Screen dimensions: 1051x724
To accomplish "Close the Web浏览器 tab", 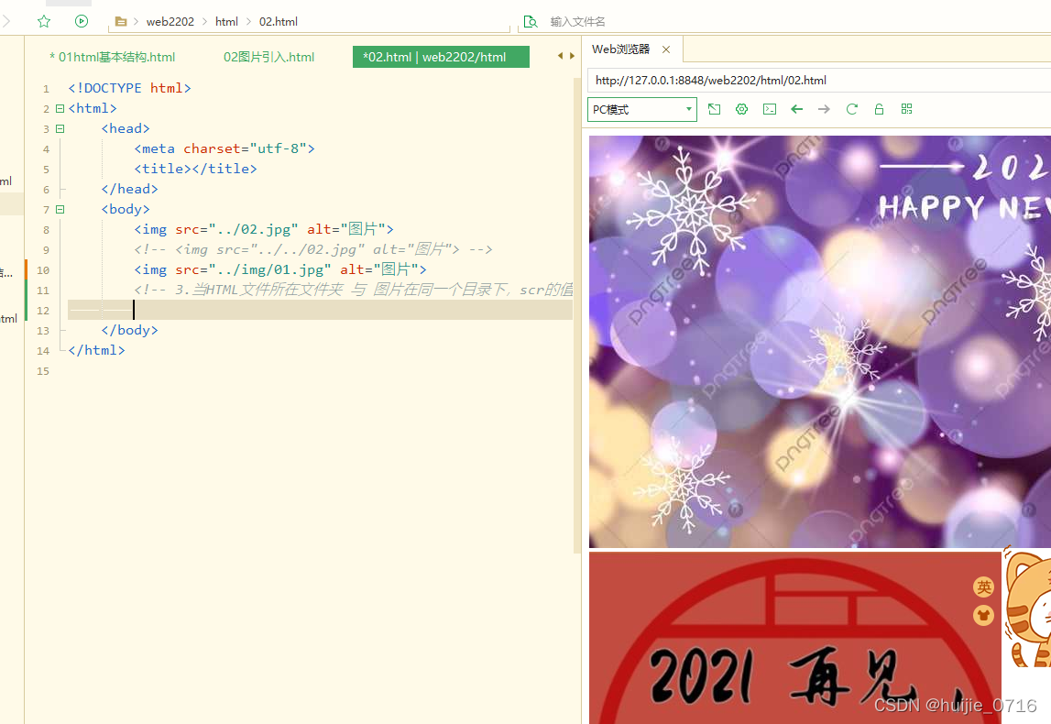I will point(665,49).
